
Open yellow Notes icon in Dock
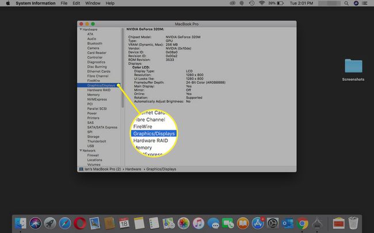tap(139, 223)
